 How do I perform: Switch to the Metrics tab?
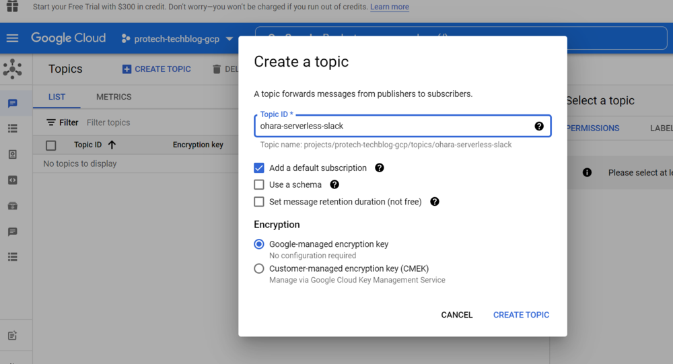[x=114, y=97]
